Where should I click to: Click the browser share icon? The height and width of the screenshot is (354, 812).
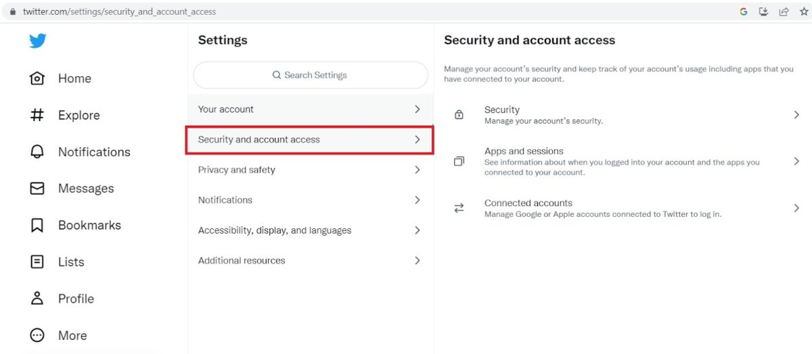tap(784, 11)
